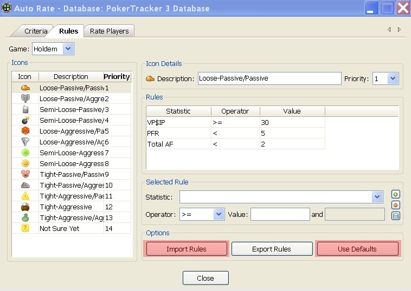411x291 pixels.
Task: Select the elephant icon for Loose-Passive/Aggre
Action: (25, 98)
